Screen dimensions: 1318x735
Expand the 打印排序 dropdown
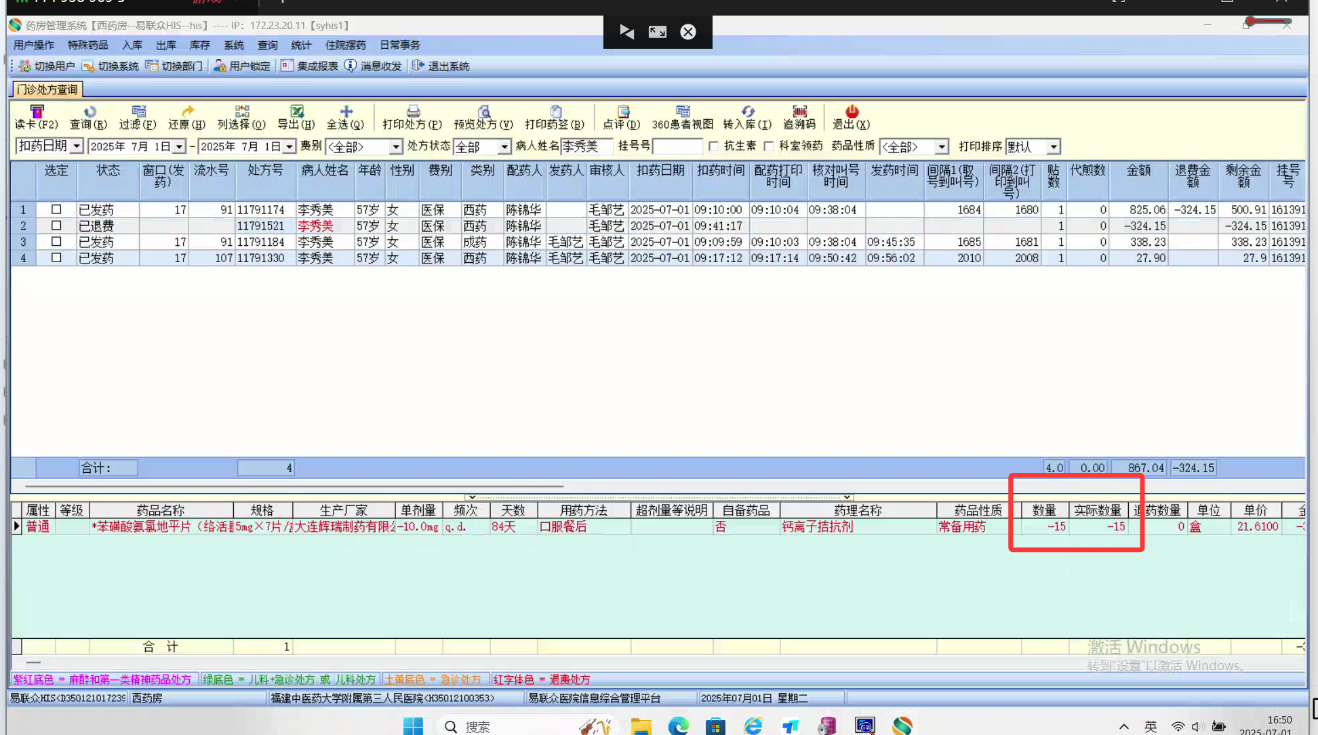1053,147
